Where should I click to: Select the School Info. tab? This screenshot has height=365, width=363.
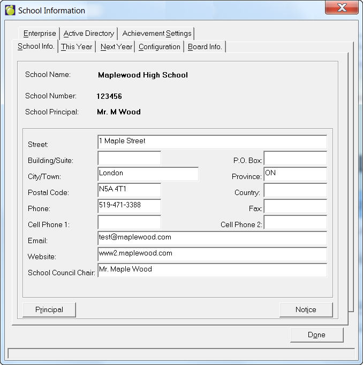tap(36, 46)
